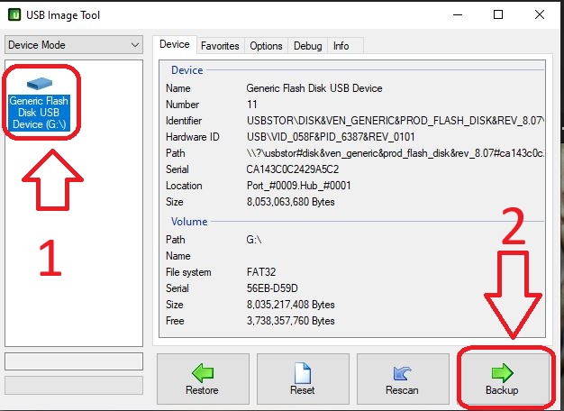Screen dimensions: 564x411
Task: Click the Identifier value starting USBSTOR\DISK
Action: pyautogui.click(x=395, y=121)
